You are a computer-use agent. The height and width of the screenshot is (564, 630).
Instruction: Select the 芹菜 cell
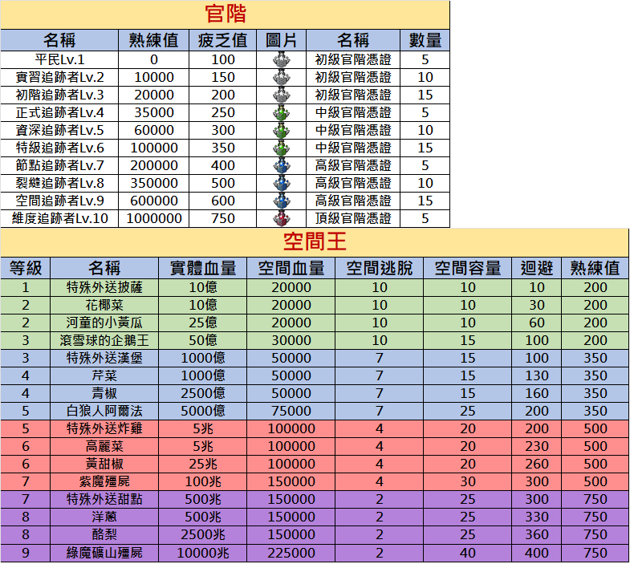tap(104, 376)
